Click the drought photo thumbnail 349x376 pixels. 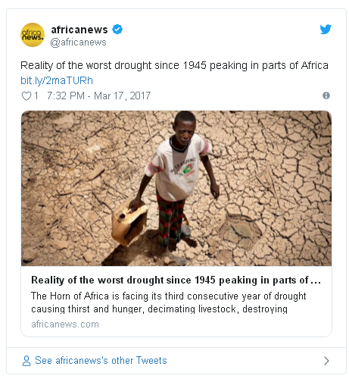(x=176, y=188)
